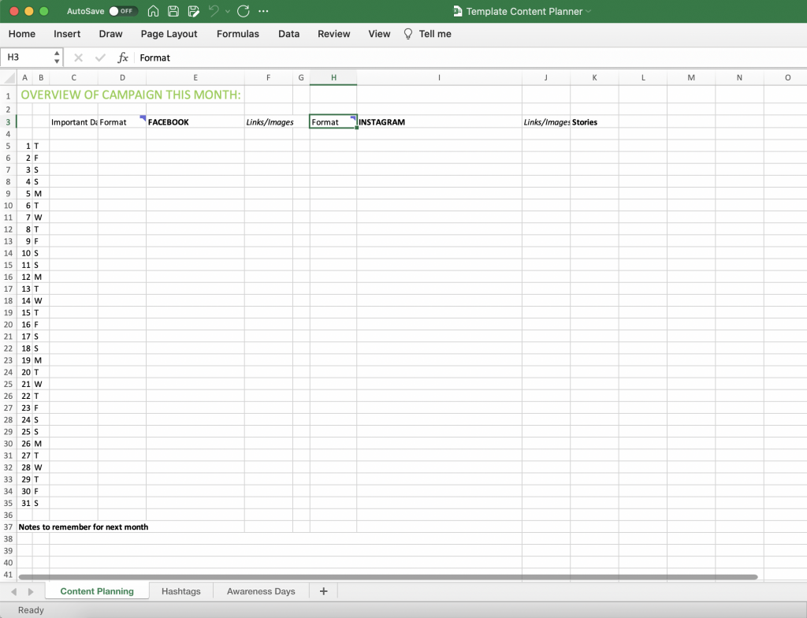Select column I header
Image resolution: width=807 pixels, height=618 pixels.
439,78
